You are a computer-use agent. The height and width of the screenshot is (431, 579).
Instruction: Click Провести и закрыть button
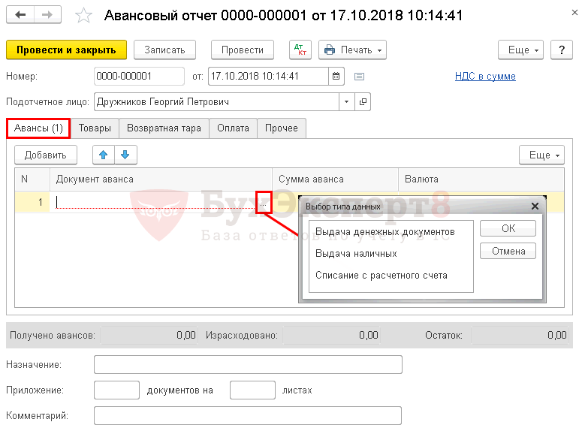coord(67,50)
